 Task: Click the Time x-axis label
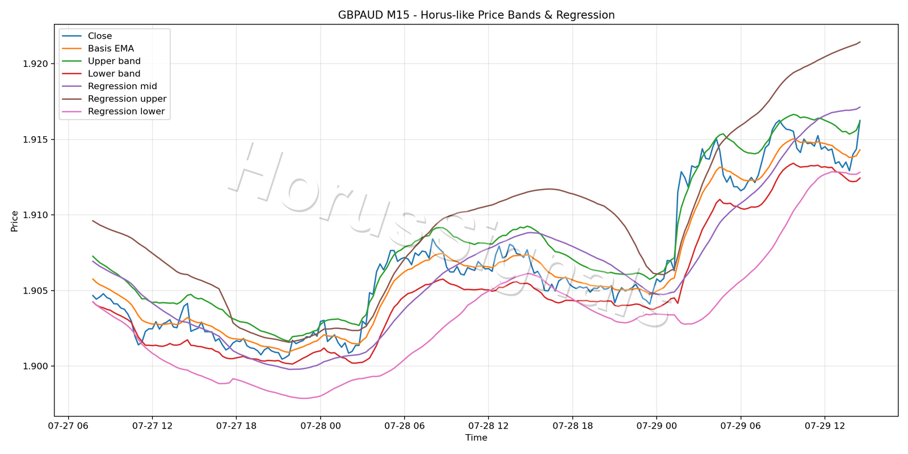point(476,438)
